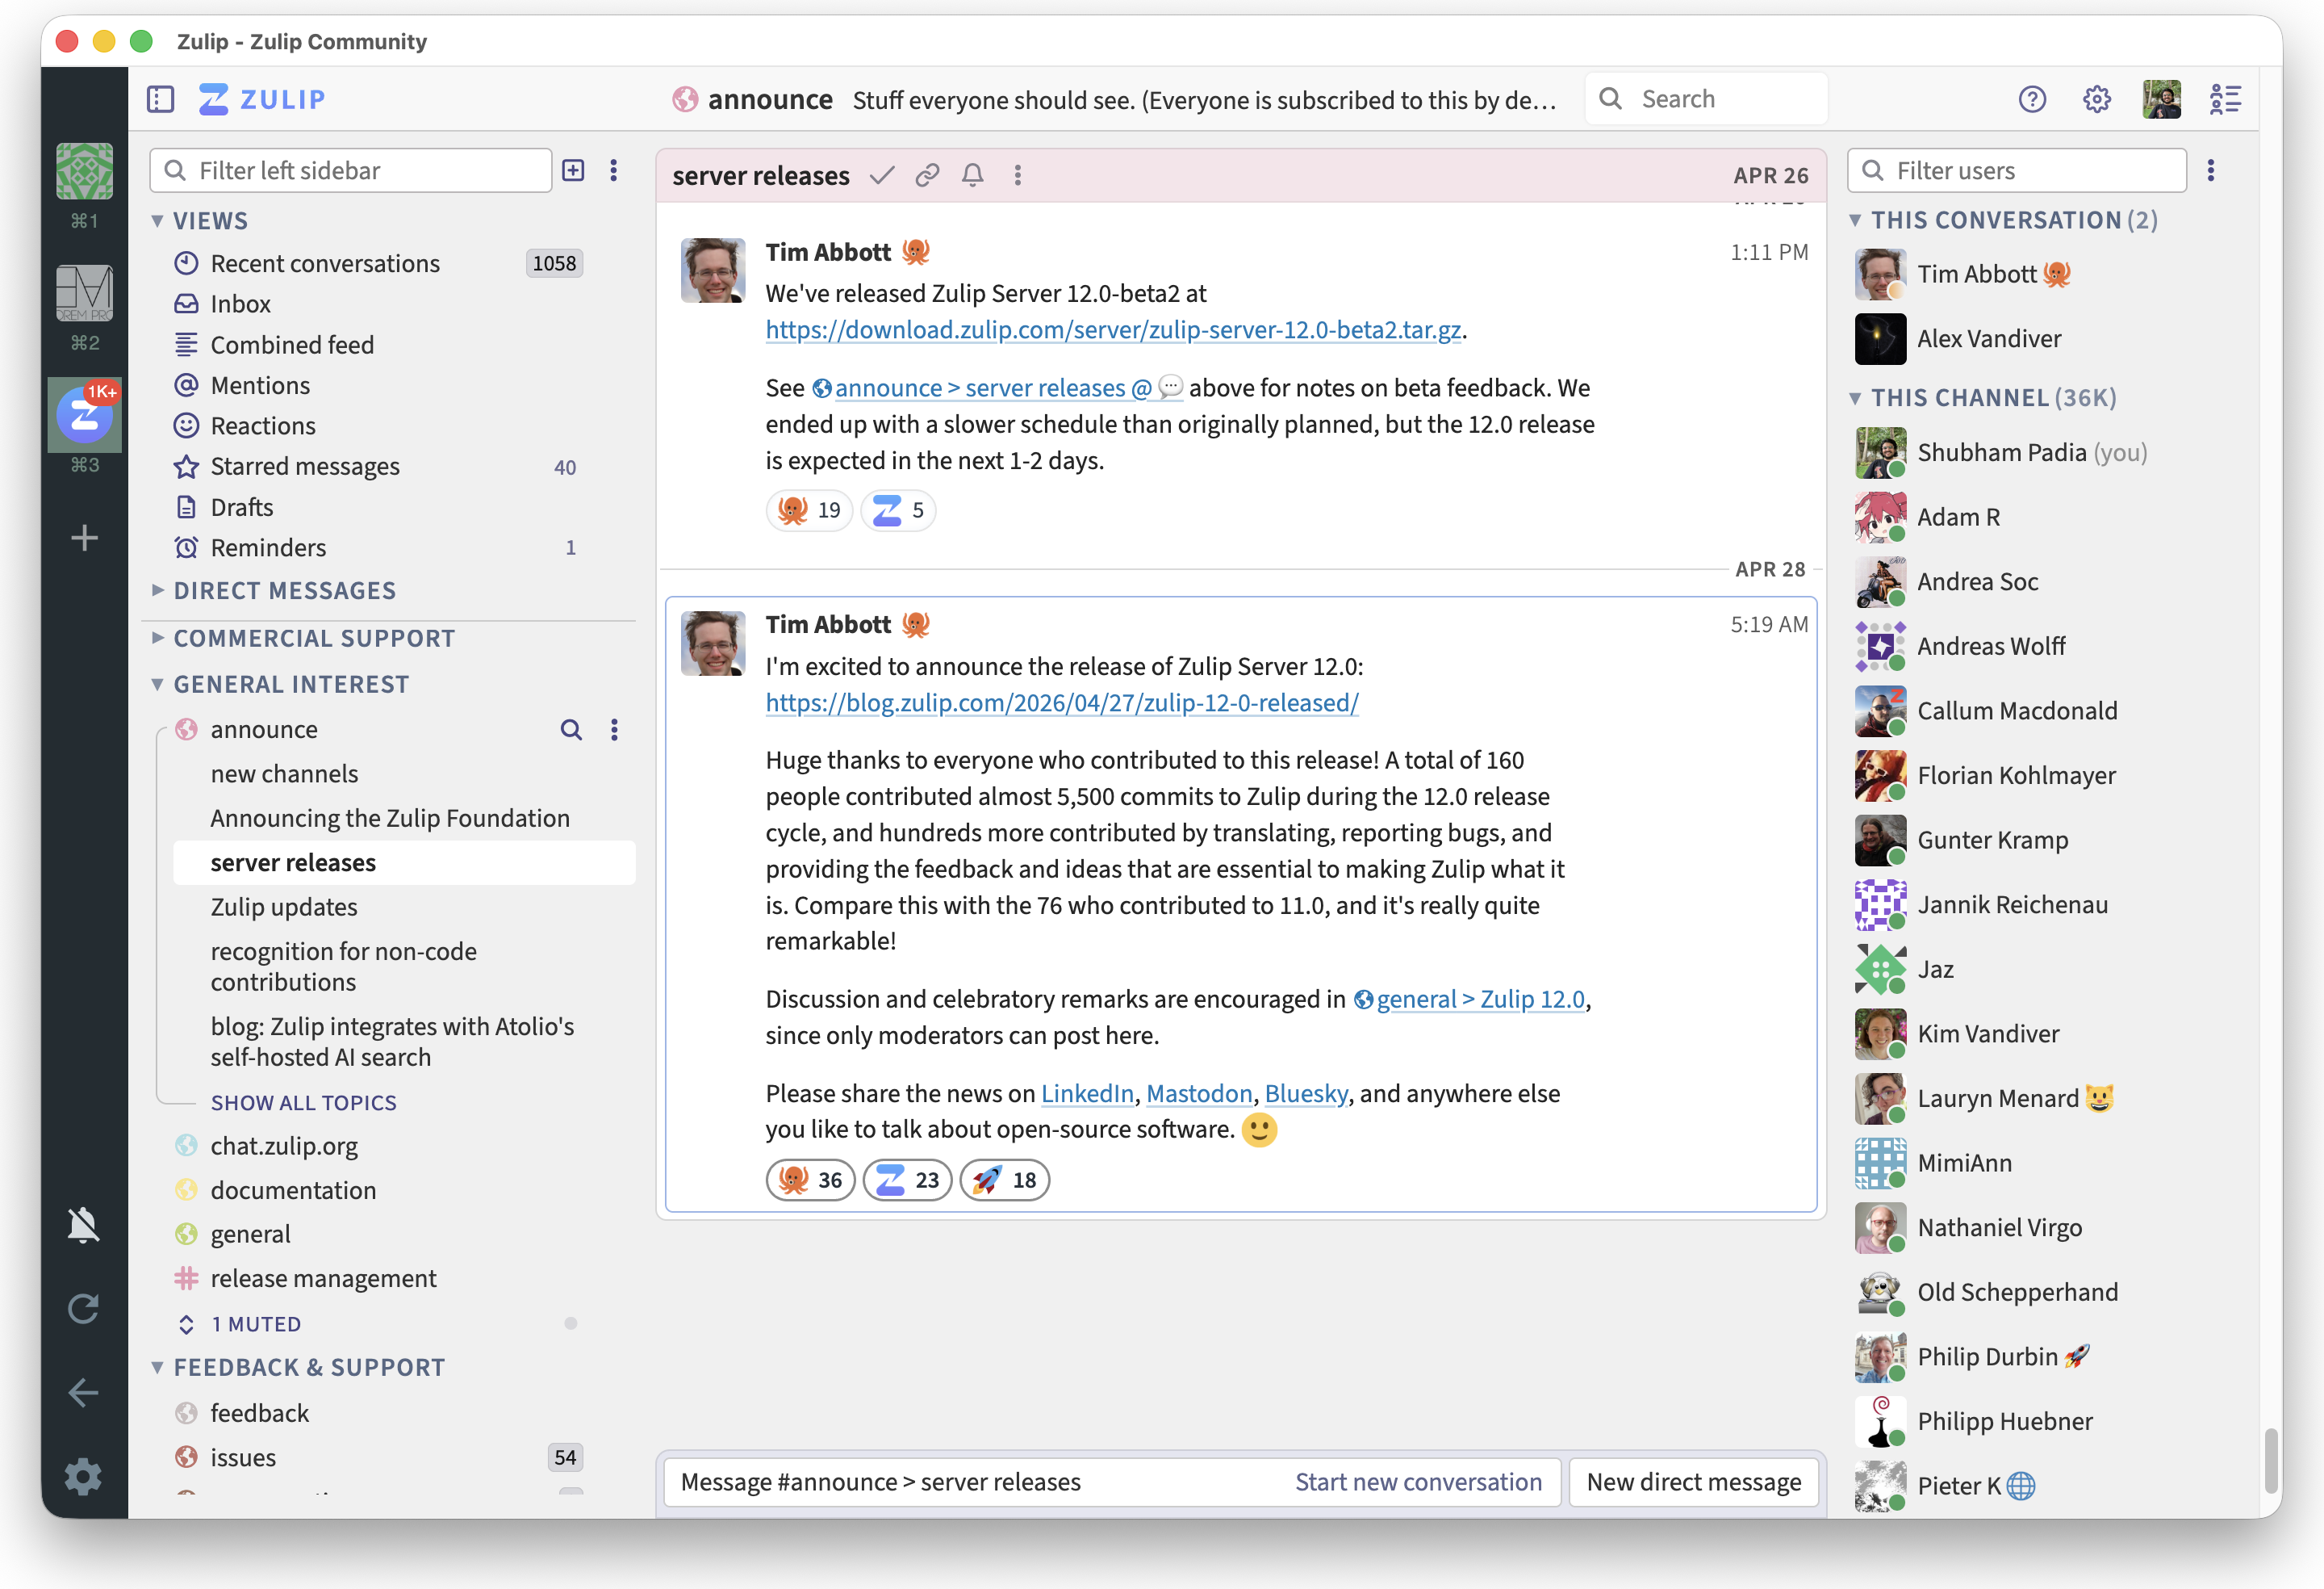This screenshot has width=2324, height=1589.
Task: Open left sidebar options kebab menu
Action: pos(614,170)
